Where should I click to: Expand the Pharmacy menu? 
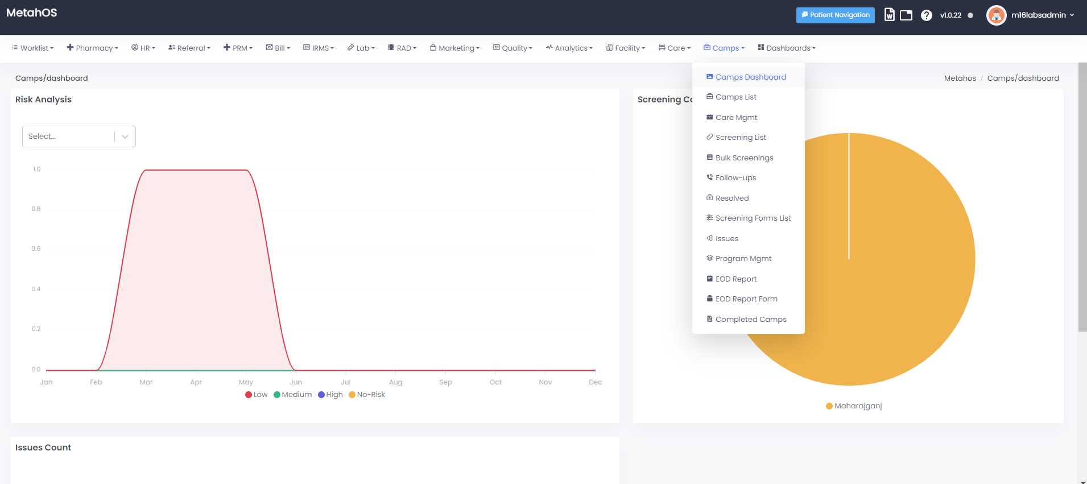coord(93,48)
